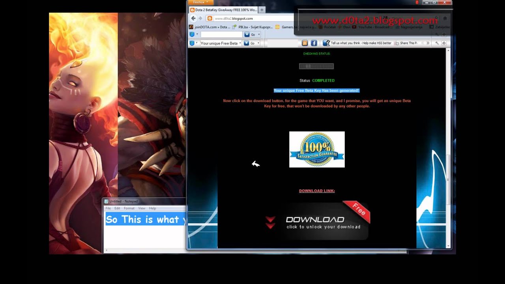Go back with the browser back arrow
Viewport: 505px width, 284px height.
[x=193, y=18]
